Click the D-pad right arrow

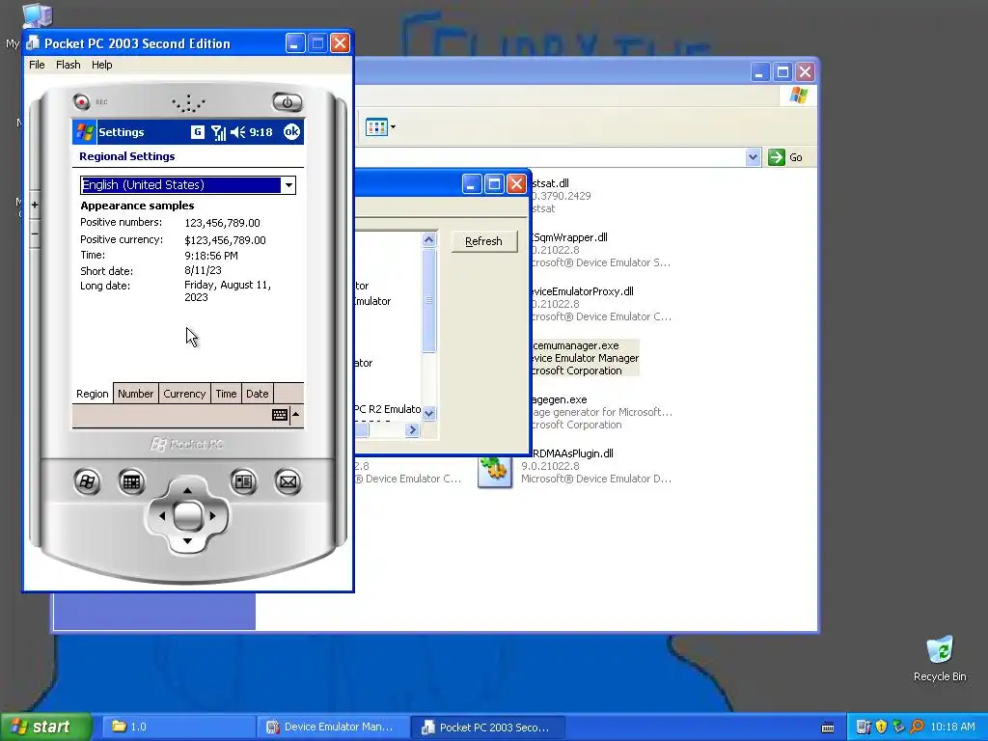pos(213,516)
